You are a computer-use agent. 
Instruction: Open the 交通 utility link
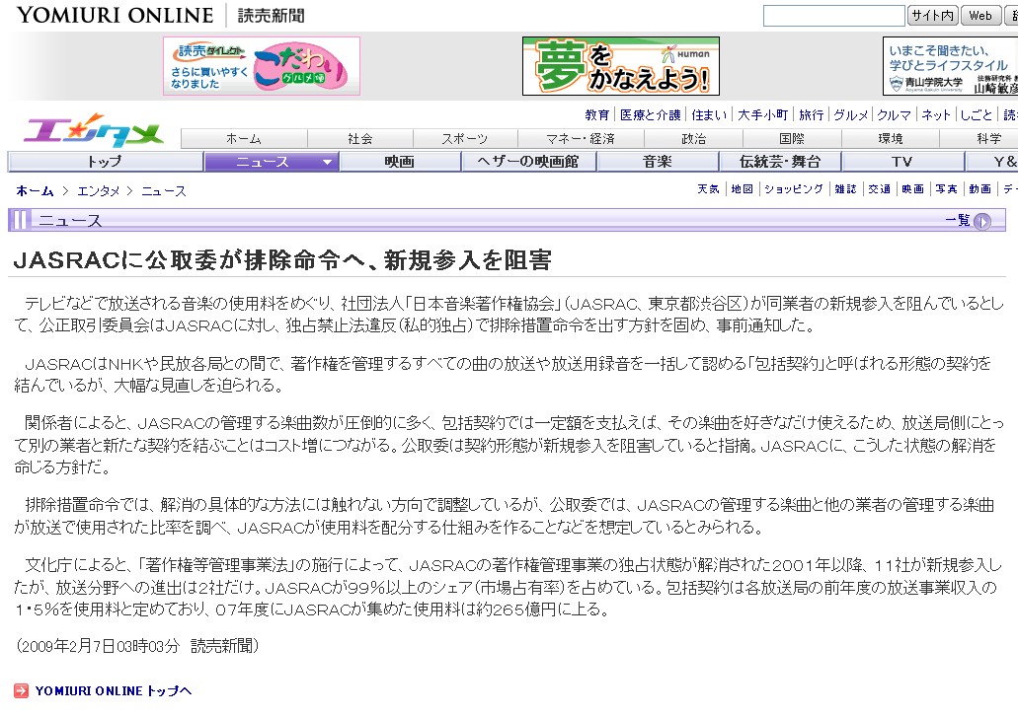tap(879, 188)
